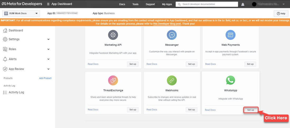The image size is (290, 128).
Task: Click the Web Payments card icon
Action: click(230, 35)
